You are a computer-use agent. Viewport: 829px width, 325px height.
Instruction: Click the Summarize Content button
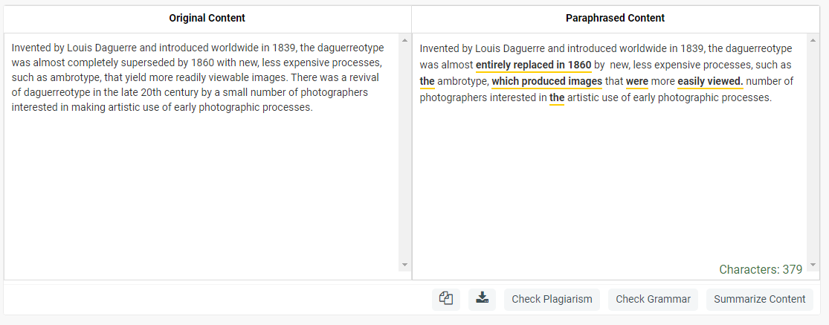point(759,299)
